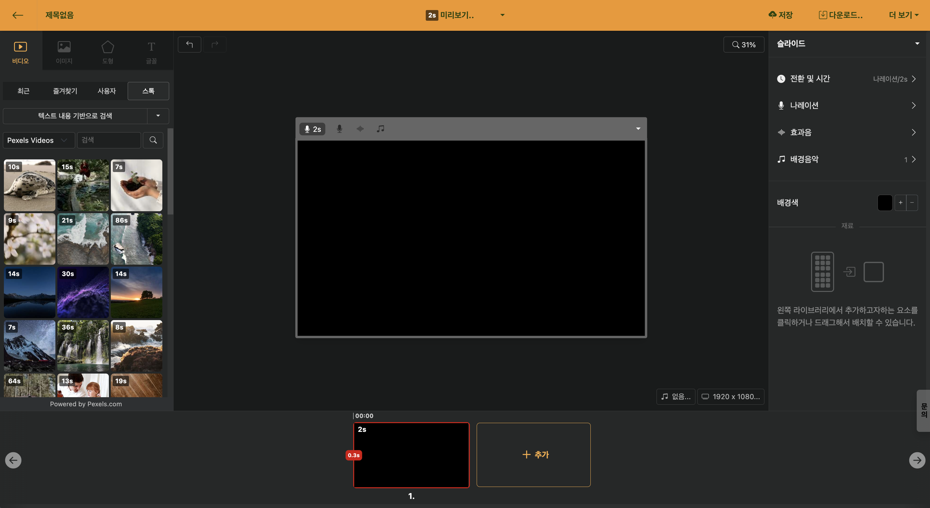Viewport: 930px width, 508px height.
Task: Expand the 더 보기 menu
Action: pyautogui.click(x=903, y=15)
